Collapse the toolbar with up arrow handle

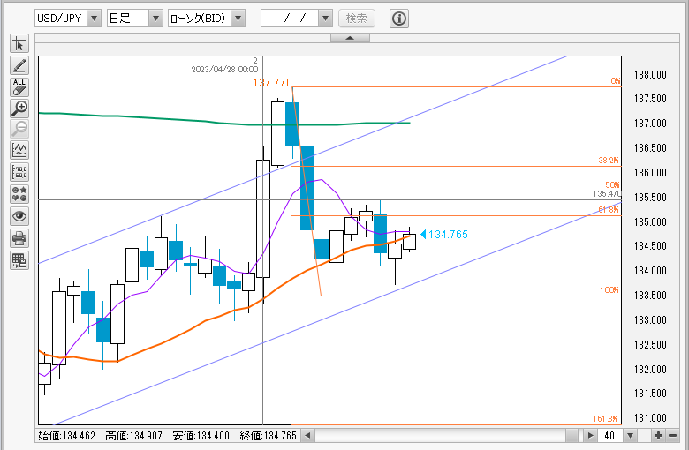click(350, 38)
